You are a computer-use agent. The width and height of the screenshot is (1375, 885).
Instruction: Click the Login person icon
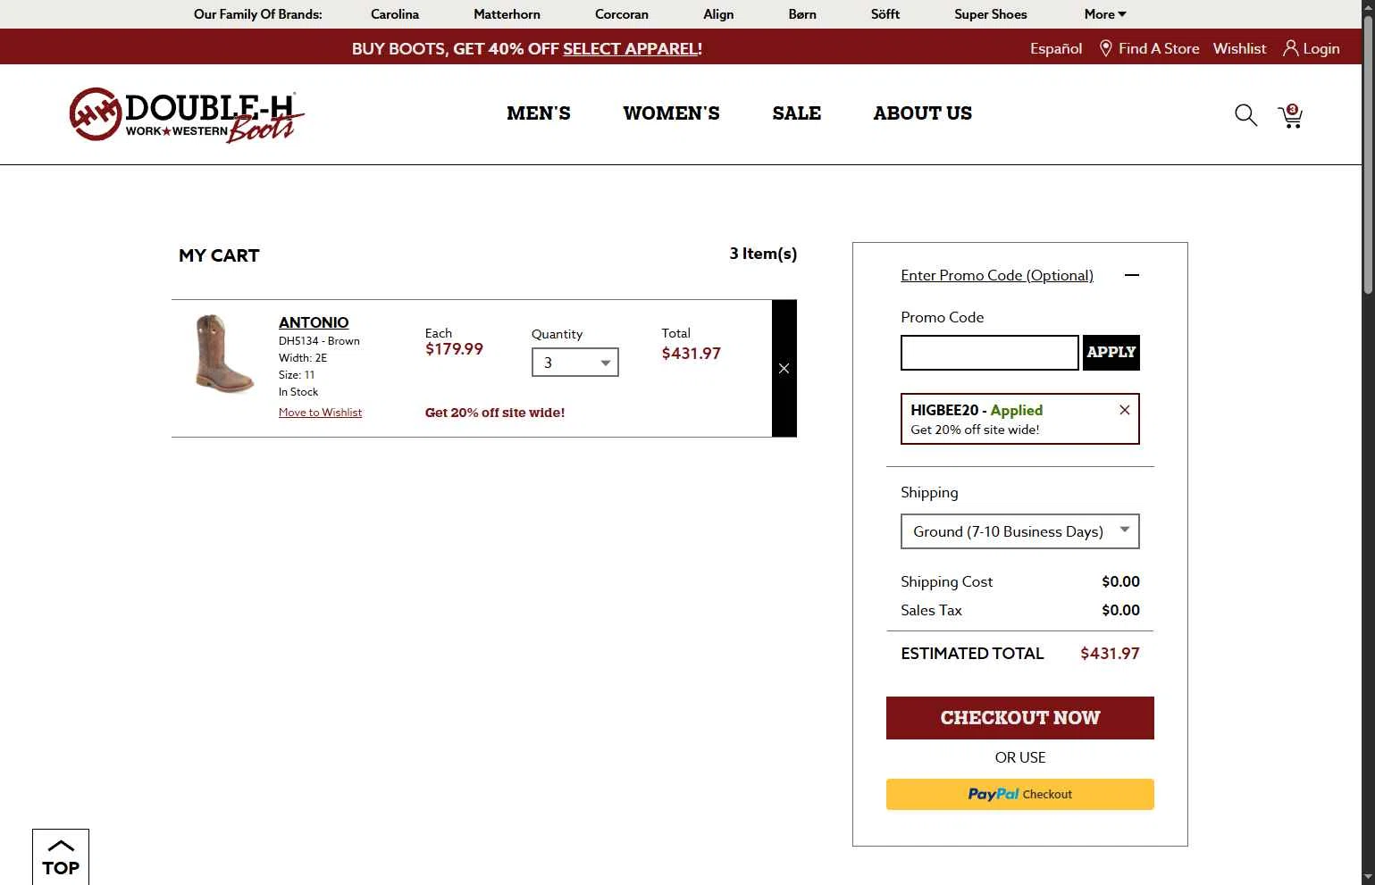click(1290, 48)
